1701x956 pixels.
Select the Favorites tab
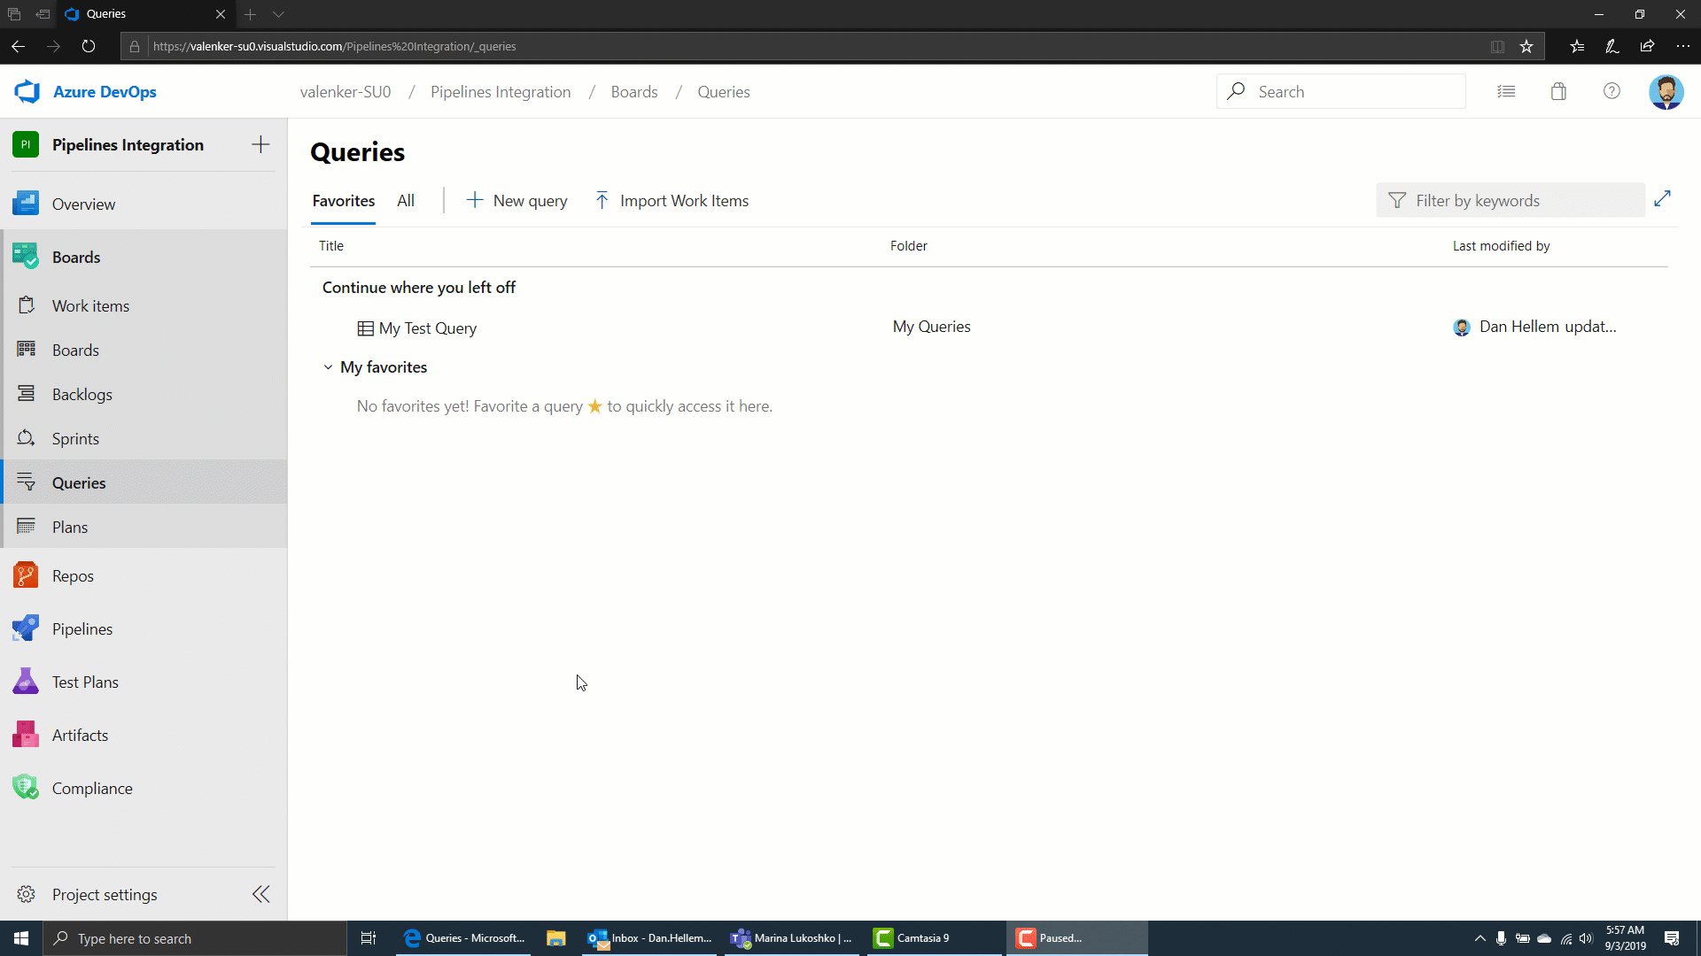tap(342, 199)
